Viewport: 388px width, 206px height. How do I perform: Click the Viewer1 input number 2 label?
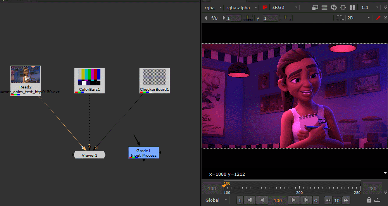(x=89, y=146)
